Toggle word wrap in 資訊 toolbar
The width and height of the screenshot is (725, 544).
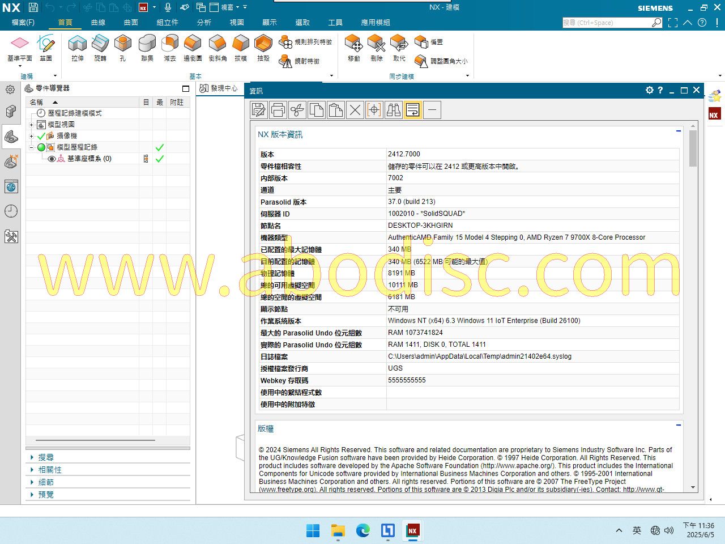[x=413, y=110]
